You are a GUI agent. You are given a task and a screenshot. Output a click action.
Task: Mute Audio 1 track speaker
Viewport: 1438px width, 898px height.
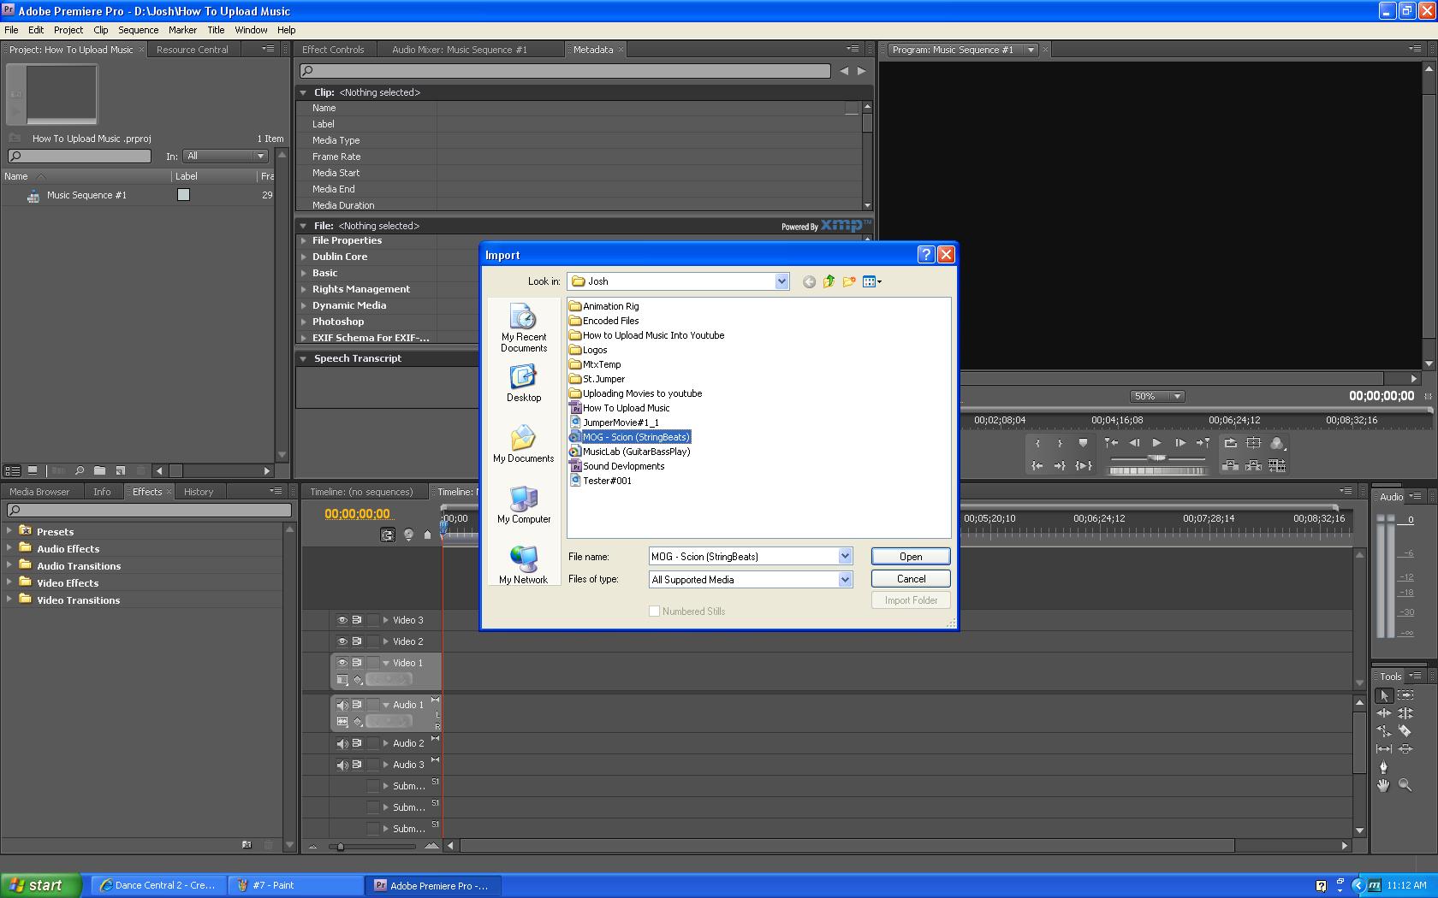(342, 705)
